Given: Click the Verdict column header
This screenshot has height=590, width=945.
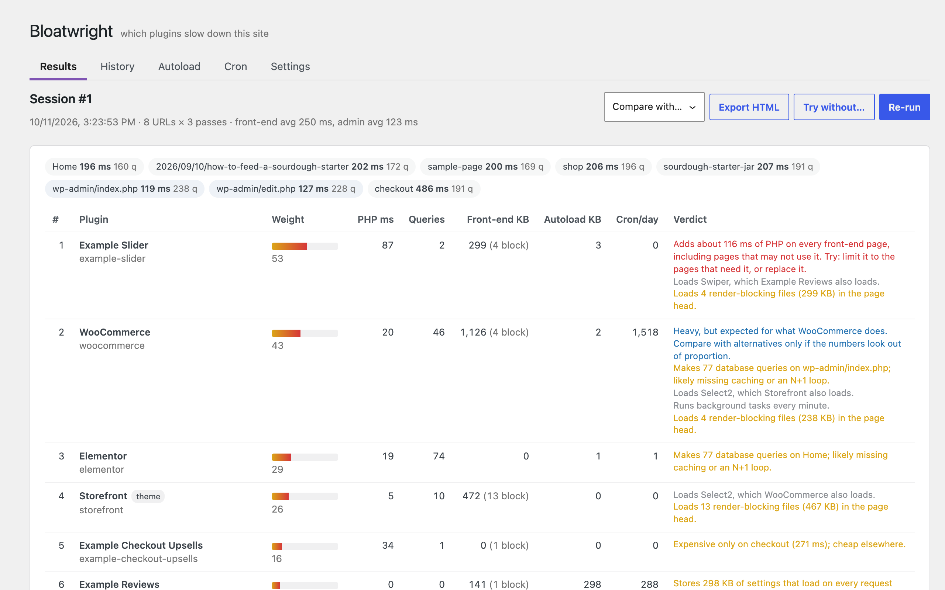Looking at the screenshot, I should point(690,219).
